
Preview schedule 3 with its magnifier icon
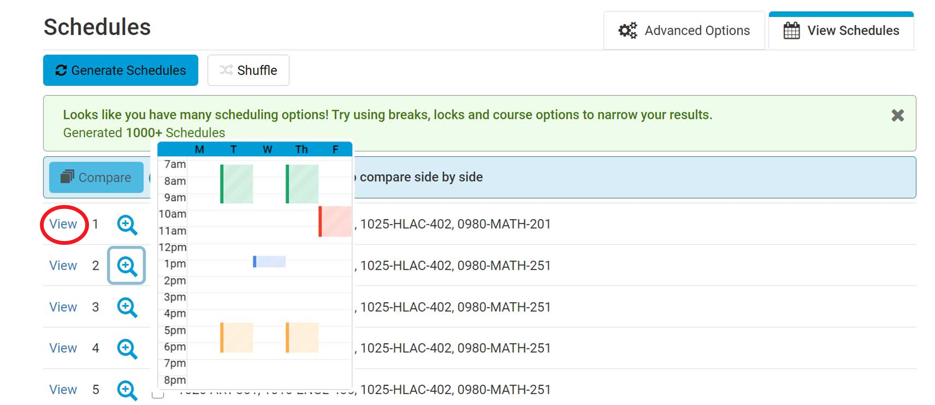pyautogui.click(x=127, y=307)
